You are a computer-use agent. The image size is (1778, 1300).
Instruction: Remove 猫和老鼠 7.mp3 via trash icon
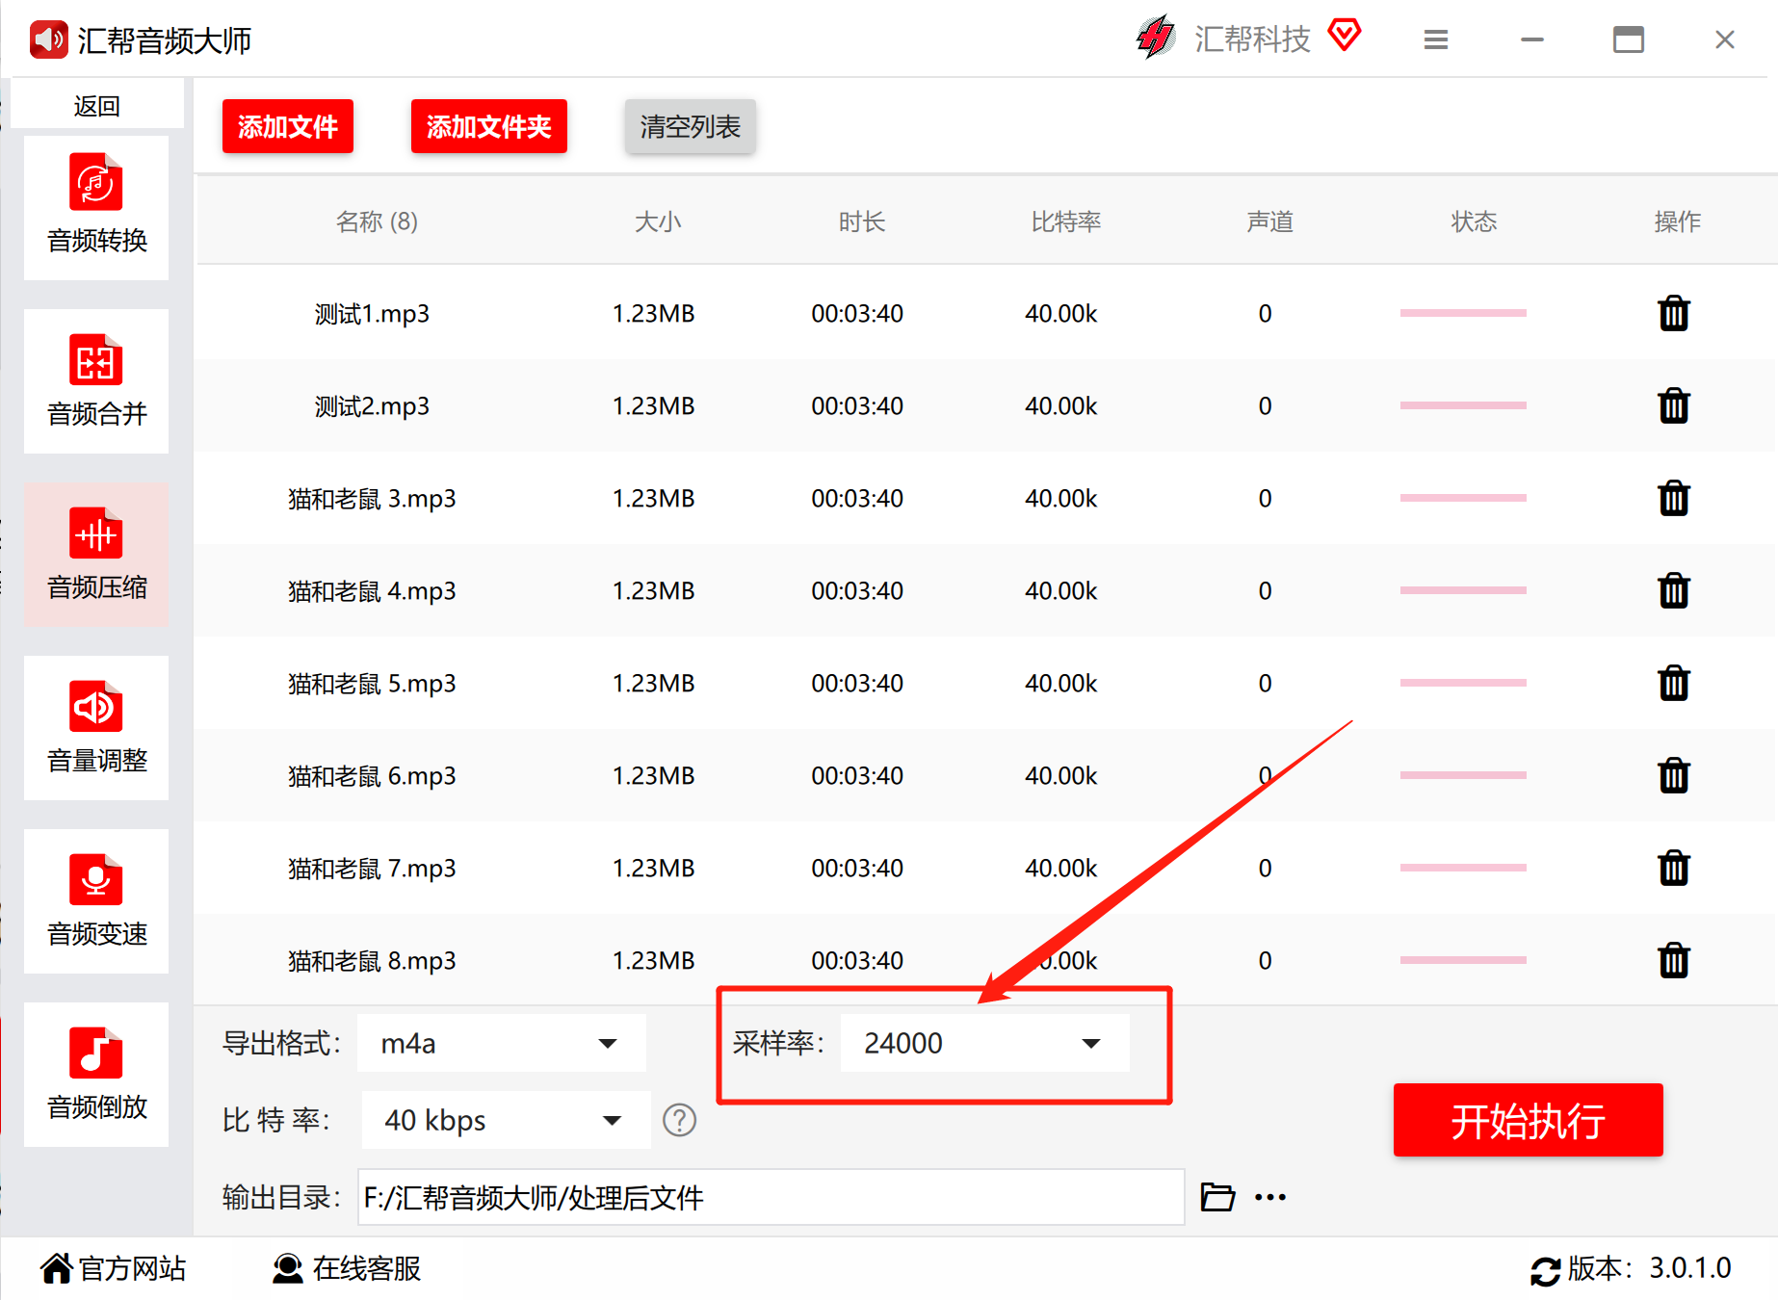coord(1674,868)
